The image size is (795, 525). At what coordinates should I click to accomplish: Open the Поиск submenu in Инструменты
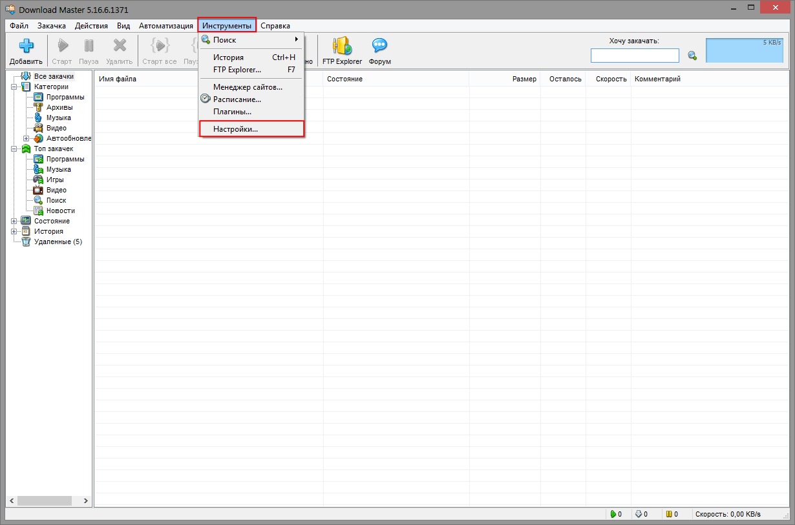coord(251,40)
